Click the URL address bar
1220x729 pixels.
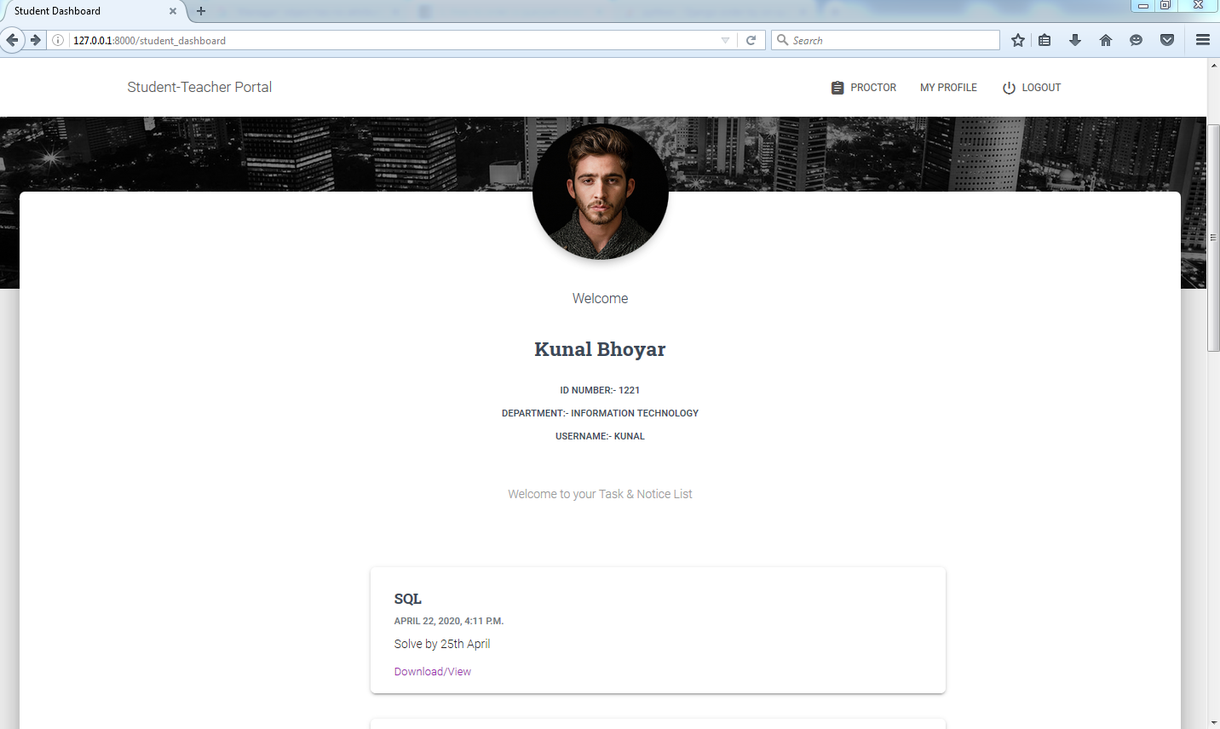coord(392,40)
